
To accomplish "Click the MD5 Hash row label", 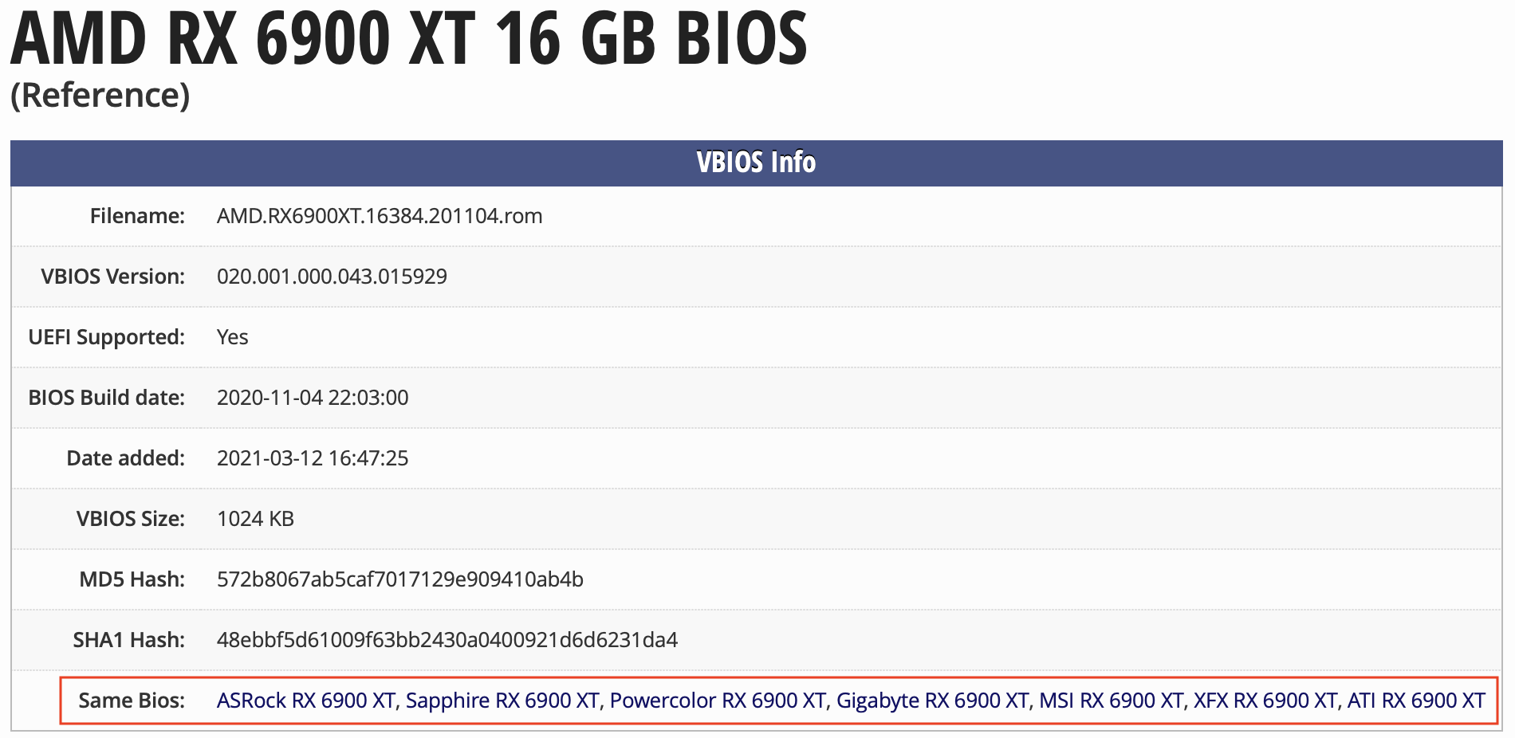I will tap(132, 579).
